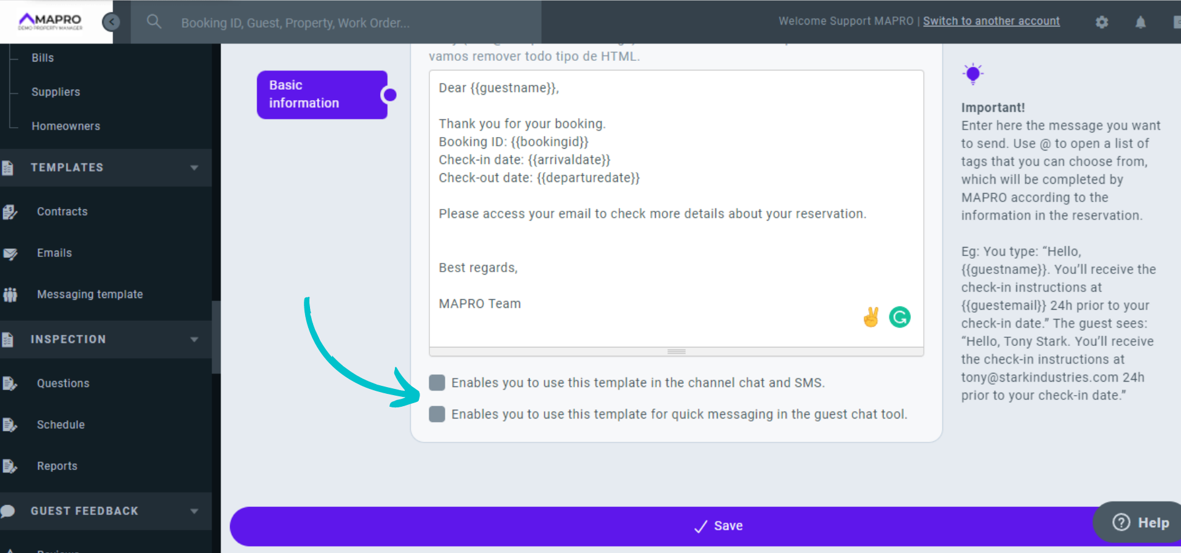This screenshot has height=553, width=1181.
Task: Select Homeowners in the sidebar menu
Action: [x=65, y=126]
